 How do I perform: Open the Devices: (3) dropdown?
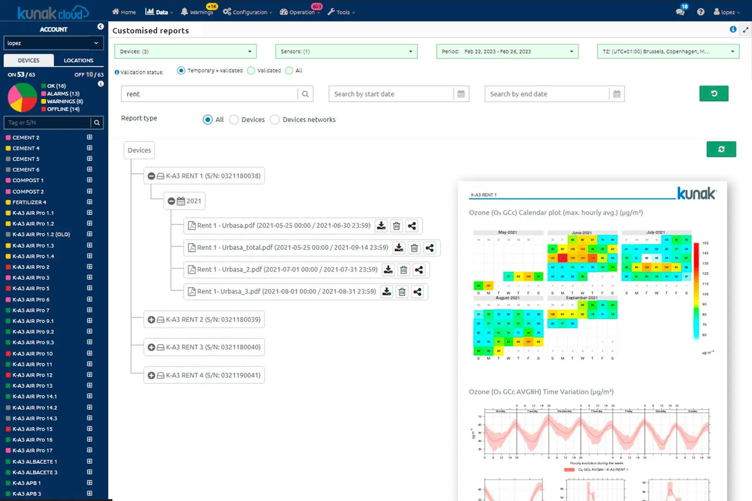coord(185,51)
